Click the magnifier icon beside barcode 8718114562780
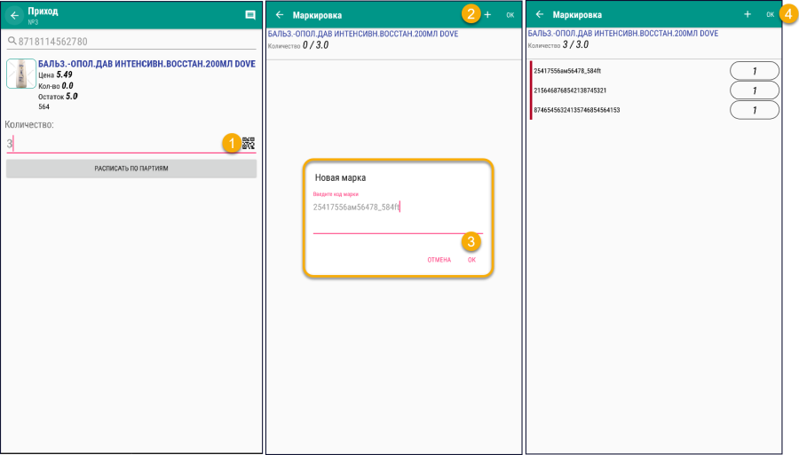The image size is (799, 455). [12, 42]
